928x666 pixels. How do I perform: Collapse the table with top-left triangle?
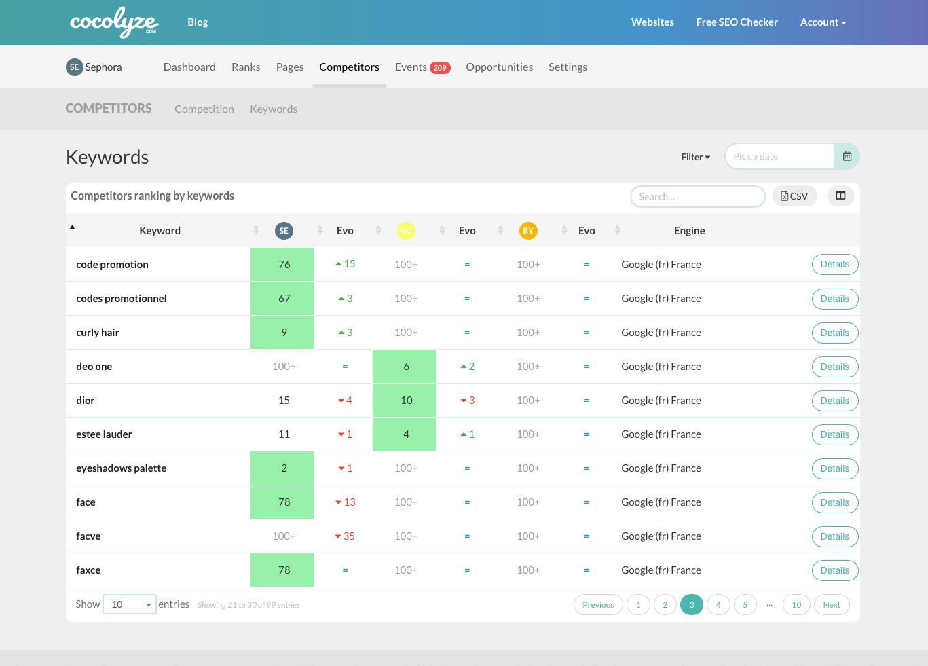tap(72, 227)
